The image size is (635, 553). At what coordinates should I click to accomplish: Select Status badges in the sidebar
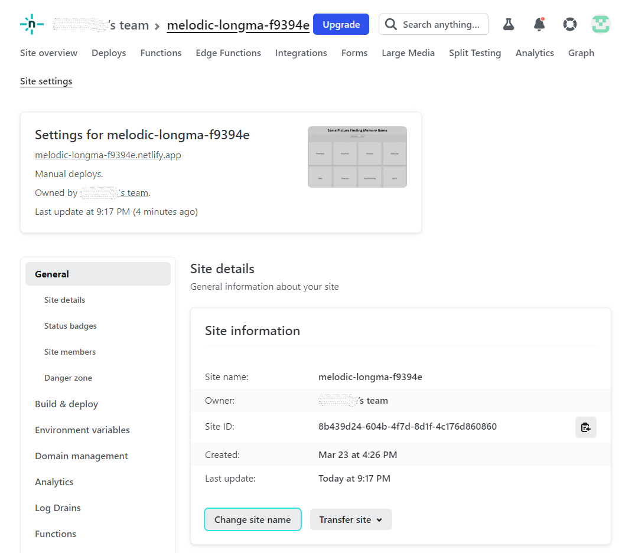click(x=70, y=326)
